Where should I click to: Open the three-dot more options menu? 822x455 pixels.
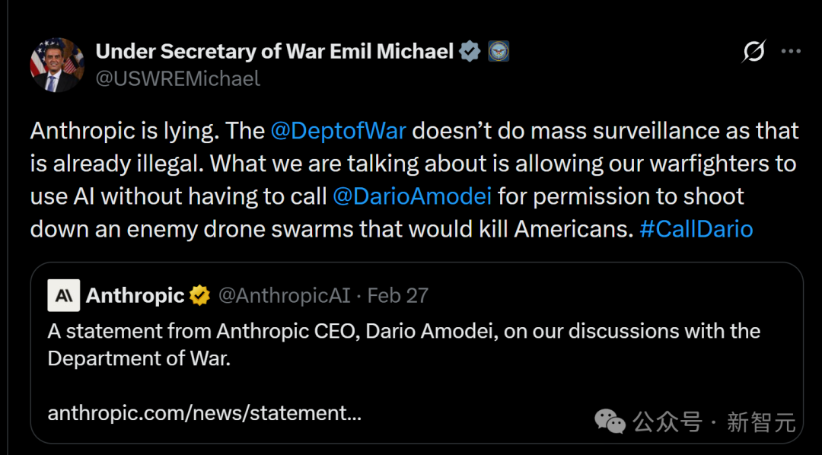(x=792, y=52)
